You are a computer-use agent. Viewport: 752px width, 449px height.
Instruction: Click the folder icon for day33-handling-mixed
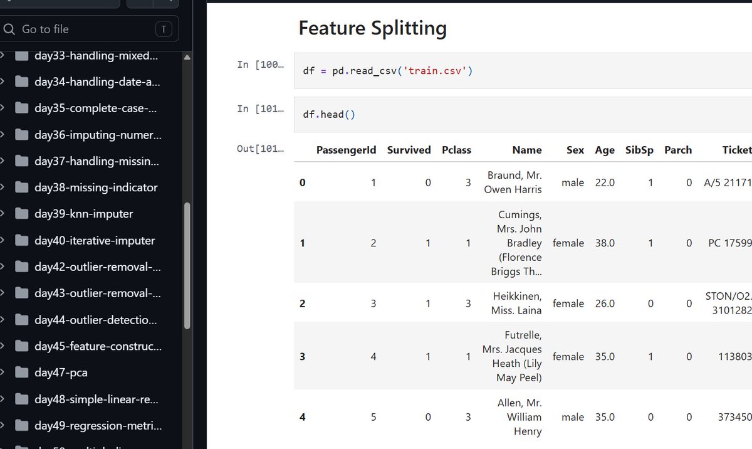(22, 56)
